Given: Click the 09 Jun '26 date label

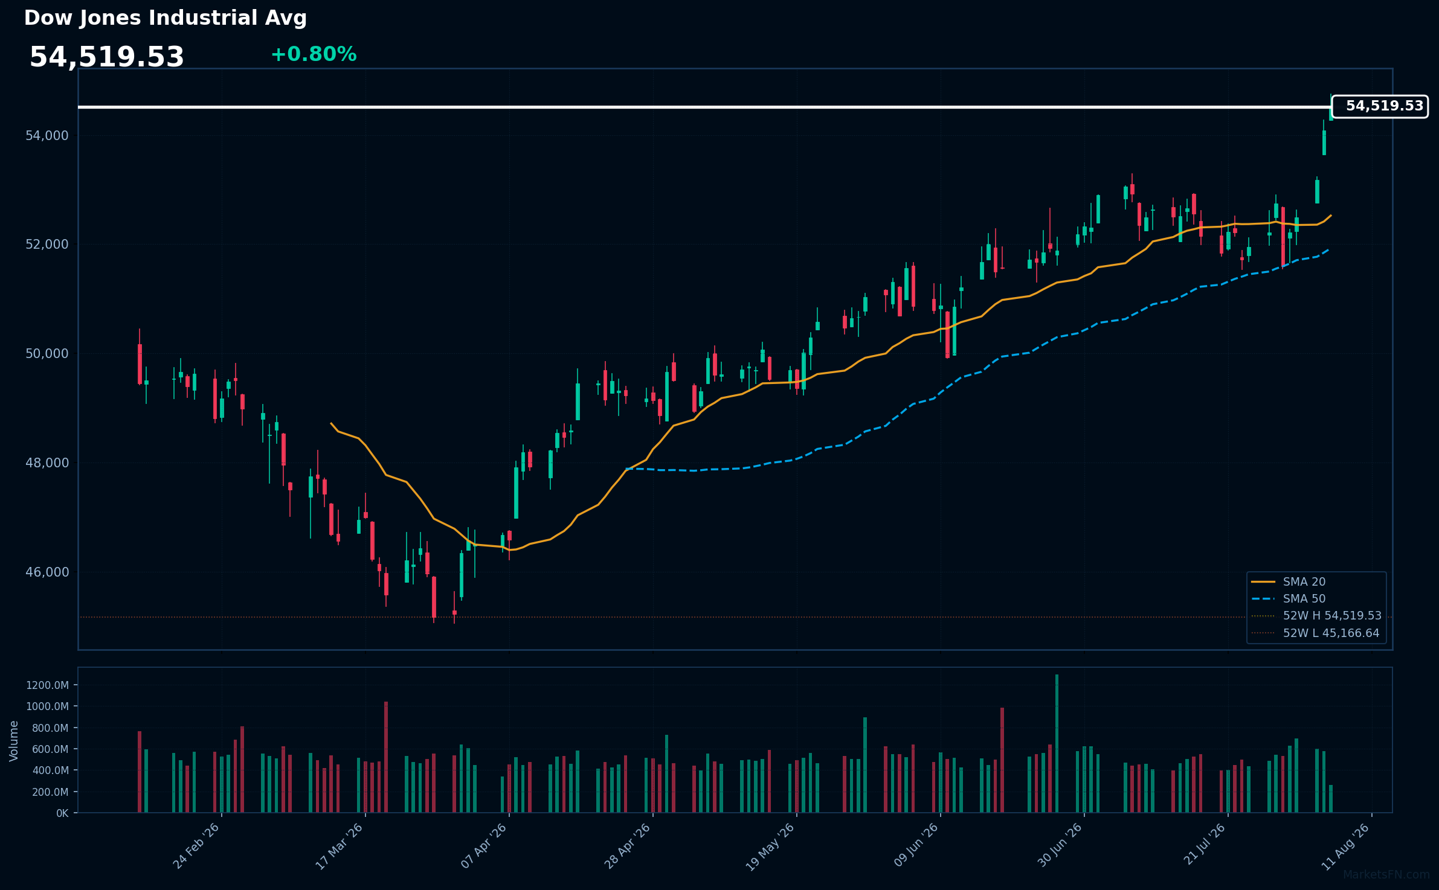Looking at the screenshot, I should [x=916, y=847].
